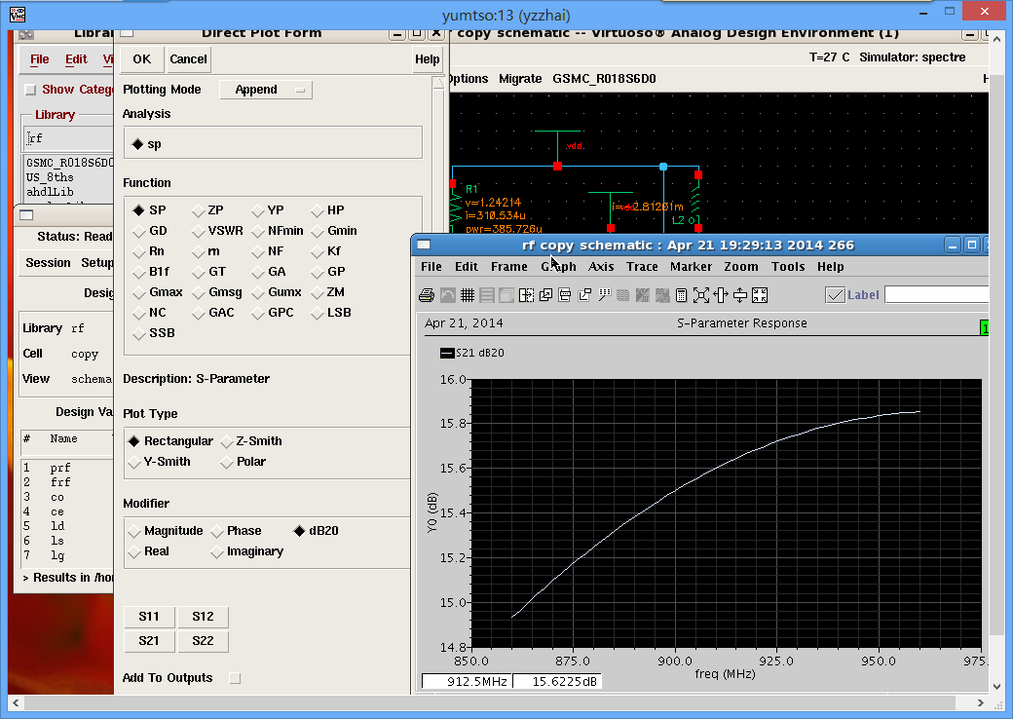
Task: Click the vertical zoom icon
Action: coord(740,295)
